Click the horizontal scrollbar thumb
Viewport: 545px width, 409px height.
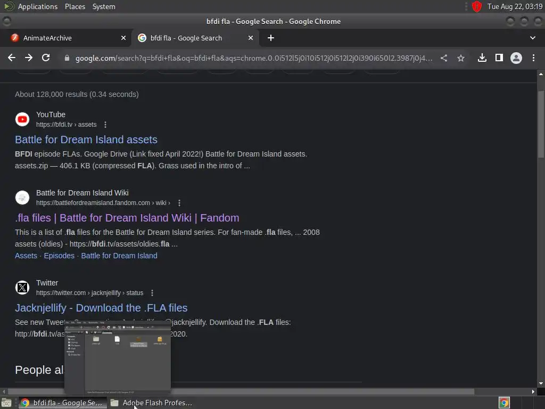(x=241, y=391)
